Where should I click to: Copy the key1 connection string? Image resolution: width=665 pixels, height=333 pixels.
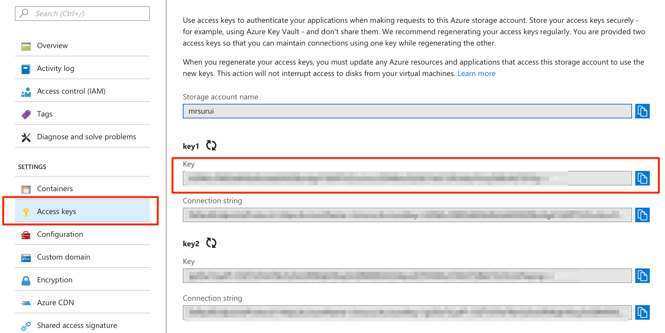pos(643,215)
